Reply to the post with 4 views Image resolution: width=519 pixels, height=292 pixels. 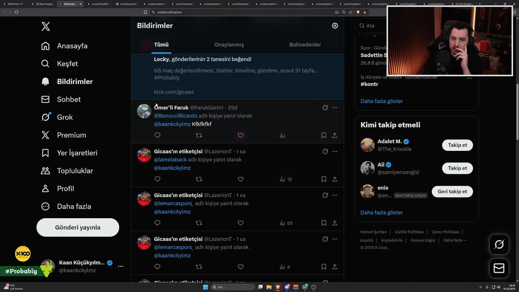[157, 267]
